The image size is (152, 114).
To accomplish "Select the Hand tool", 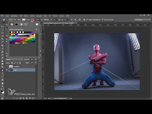I will point(2,83).
